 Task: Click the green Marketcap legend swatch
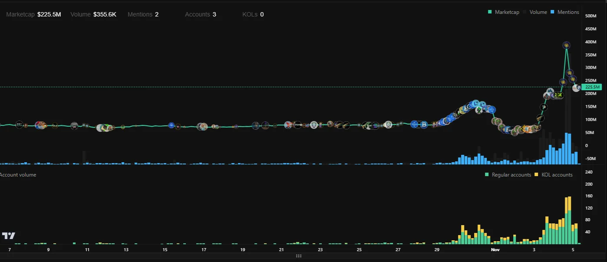click(489, 12)
